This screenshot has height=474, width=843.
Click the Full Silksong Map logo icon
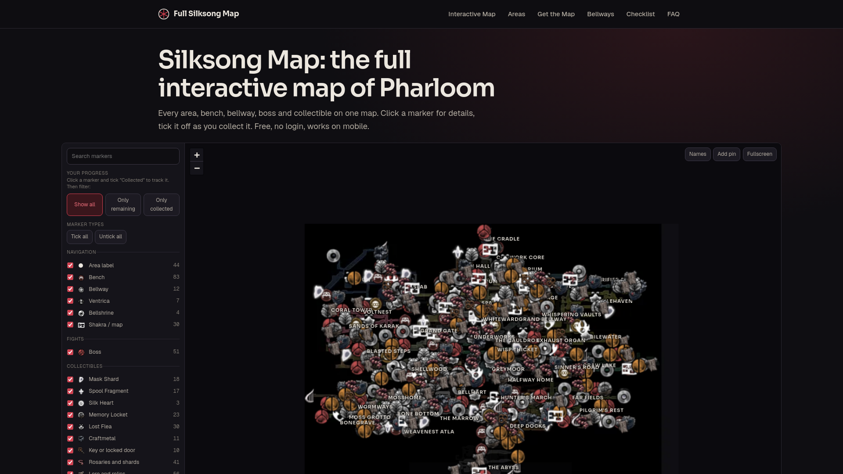coord(163,14)
